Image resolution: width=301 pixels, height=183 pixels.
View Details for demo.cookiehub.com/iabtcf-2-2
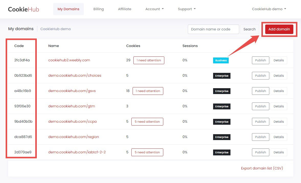click(x=279, y=152)
